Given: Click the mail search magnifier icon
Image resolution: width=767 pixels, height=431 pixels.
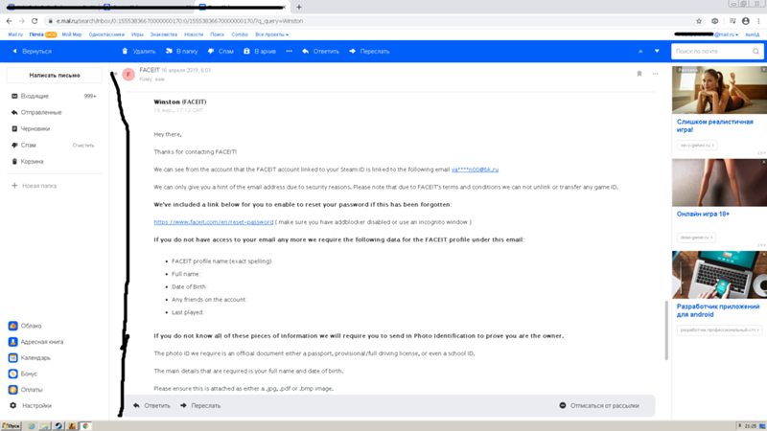Looking at the screenshot, I should [x=755, y=52].
